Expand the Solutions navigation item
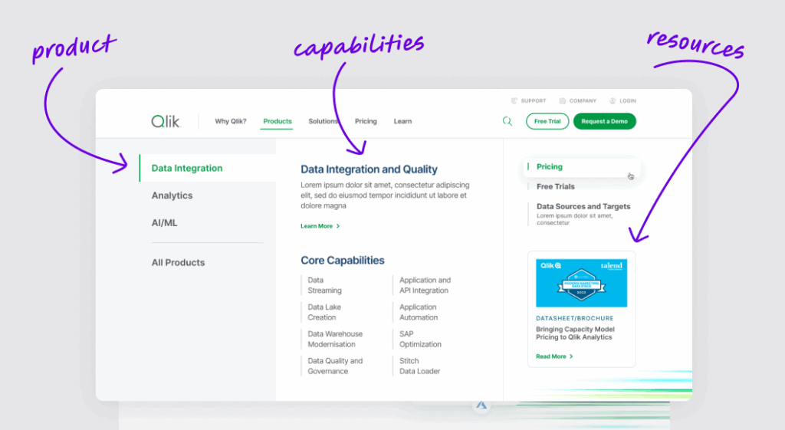The height and width of the screenshot is (430, 785). tap(323, 121)
